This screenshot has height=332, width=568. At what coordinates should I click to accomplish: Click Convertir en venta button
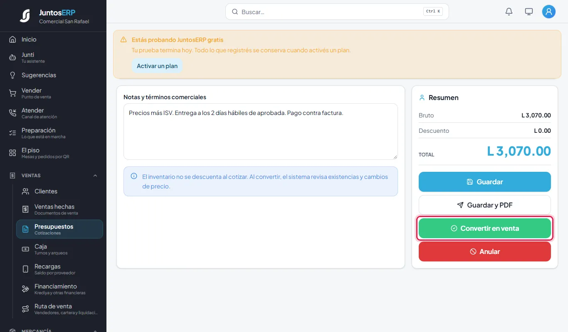click(485, 228)
